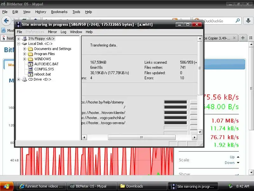The image size is (254, 191).
Task: Click the horizontal scrollbar thumb in HTTrack
Action: coord(142,138)
